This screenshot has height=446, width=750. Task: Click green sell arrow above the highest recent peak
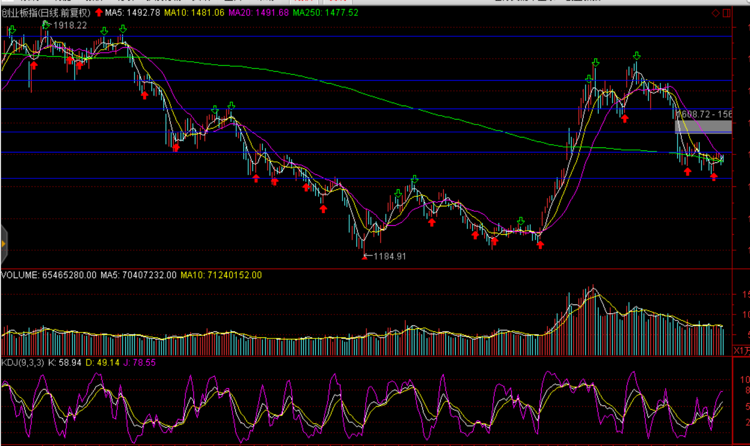pos(637,55)
